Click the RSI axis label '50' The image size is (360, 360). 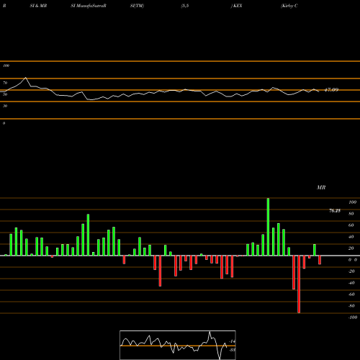pyautogui.click(x=5, y=94)
